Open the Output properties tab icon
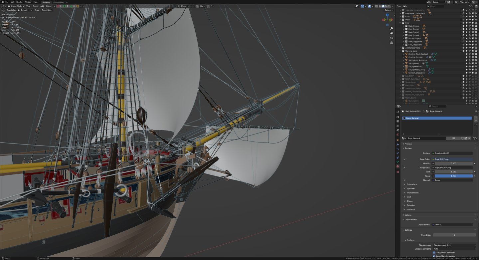 coord(398,122)
